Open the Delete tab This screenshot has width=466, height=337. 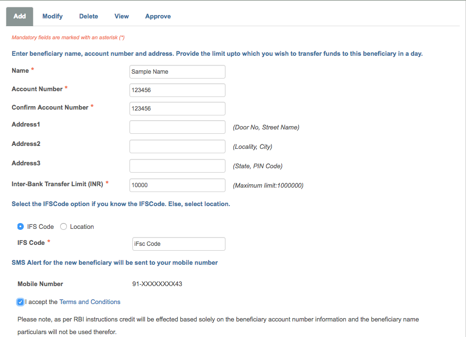89,16
